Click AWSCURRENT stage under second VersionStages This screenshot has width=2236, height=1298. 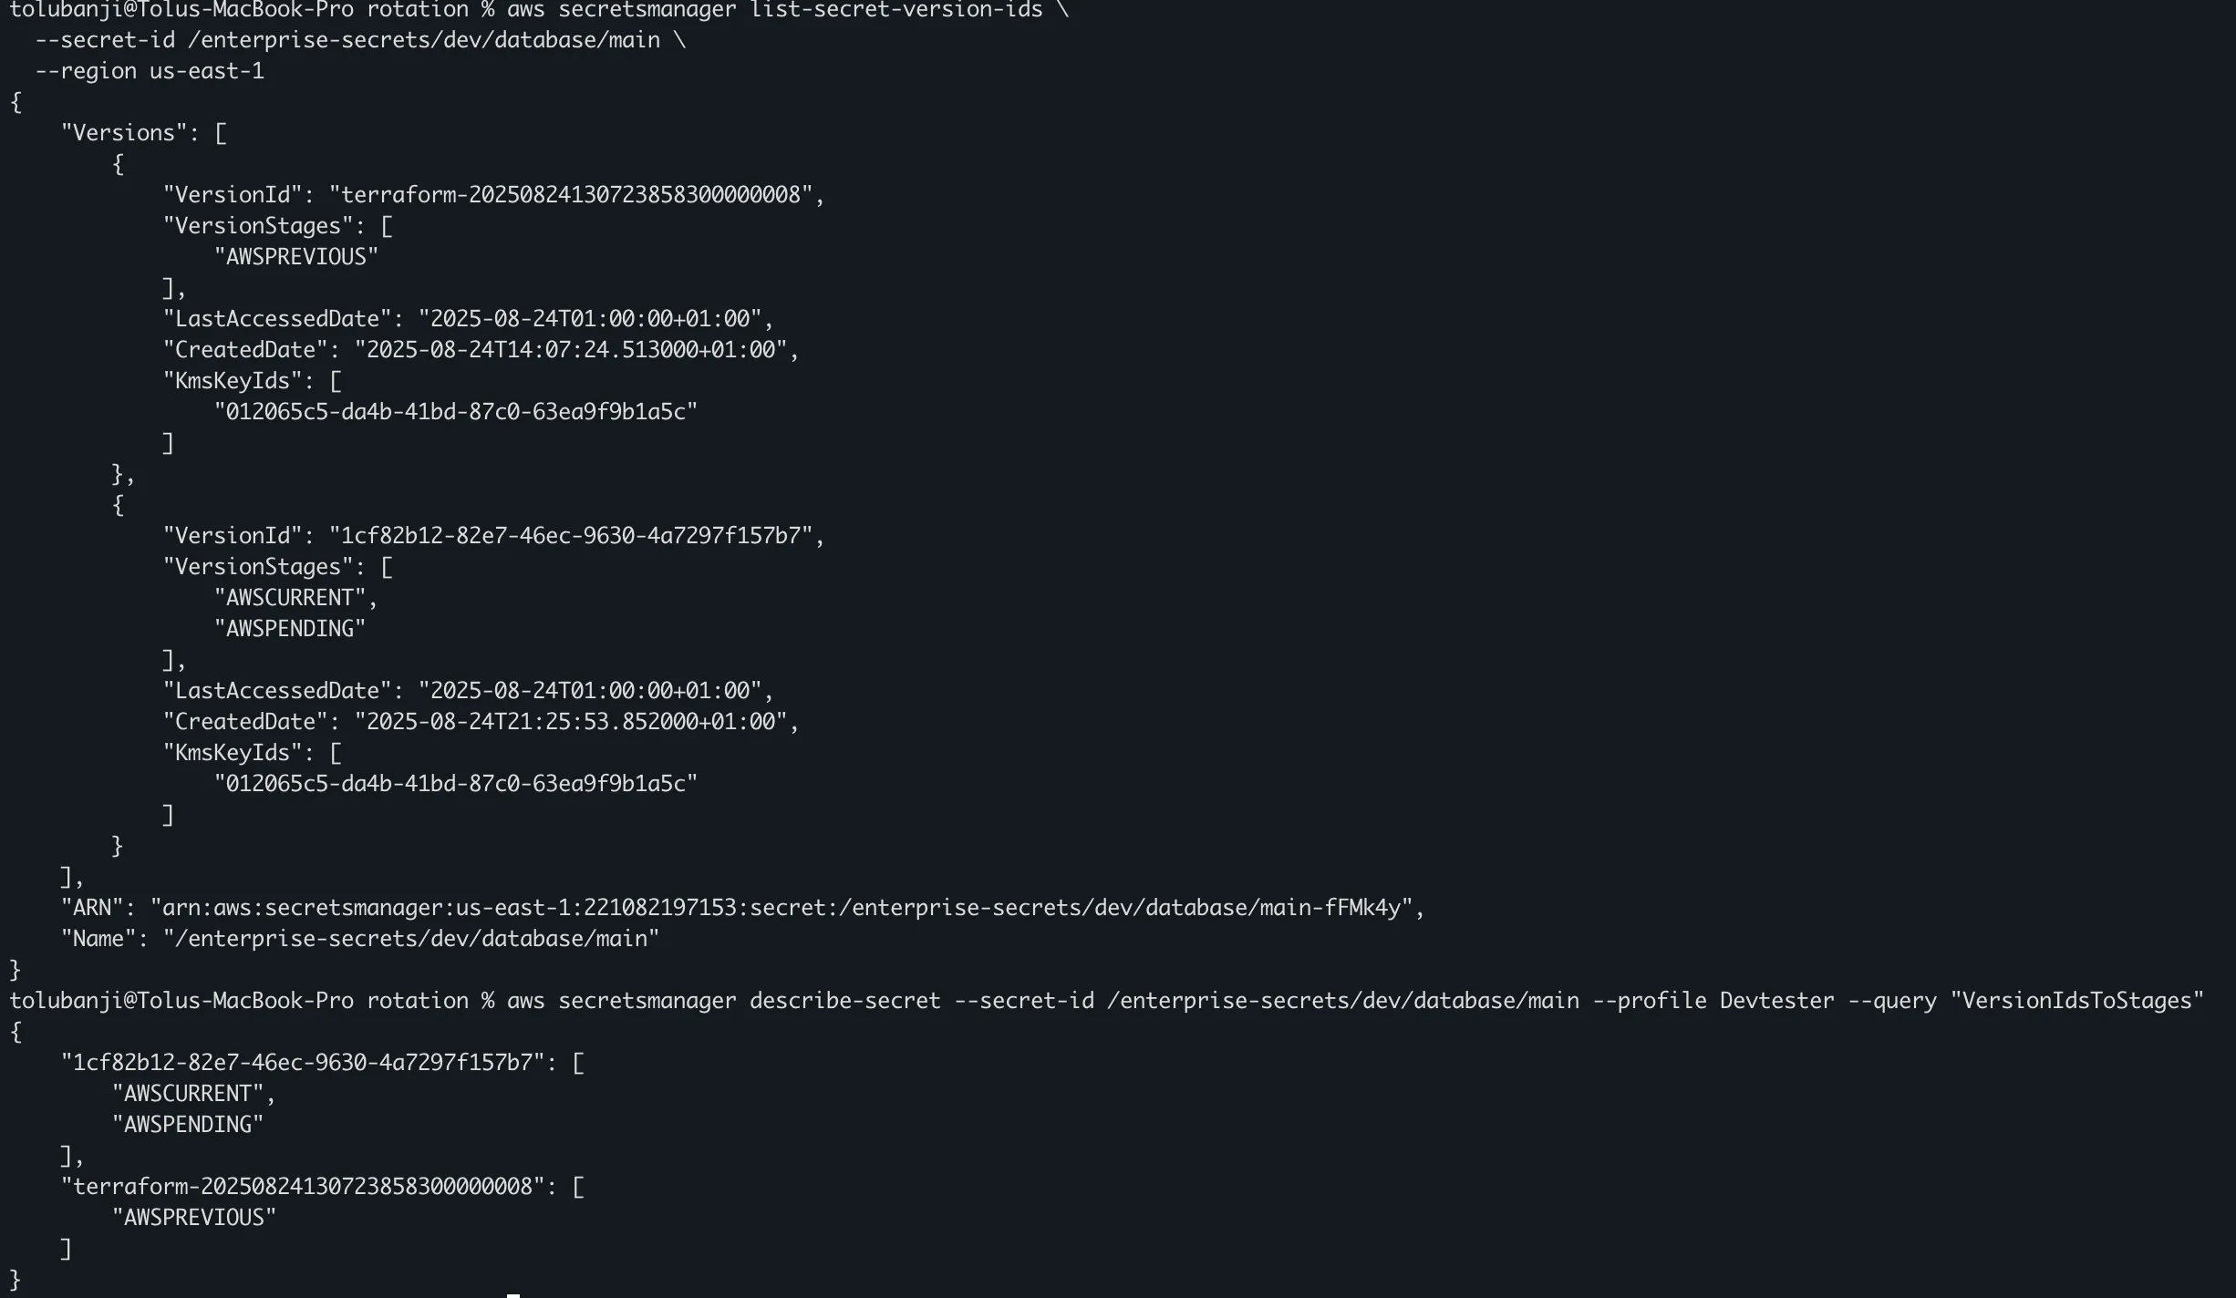point(290,598)
